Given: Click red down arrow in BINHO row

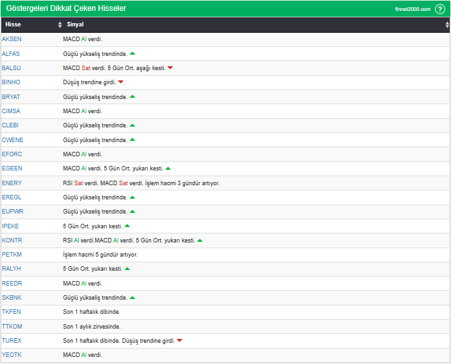Looking at the screenshot, I should (x=121, y=82).
